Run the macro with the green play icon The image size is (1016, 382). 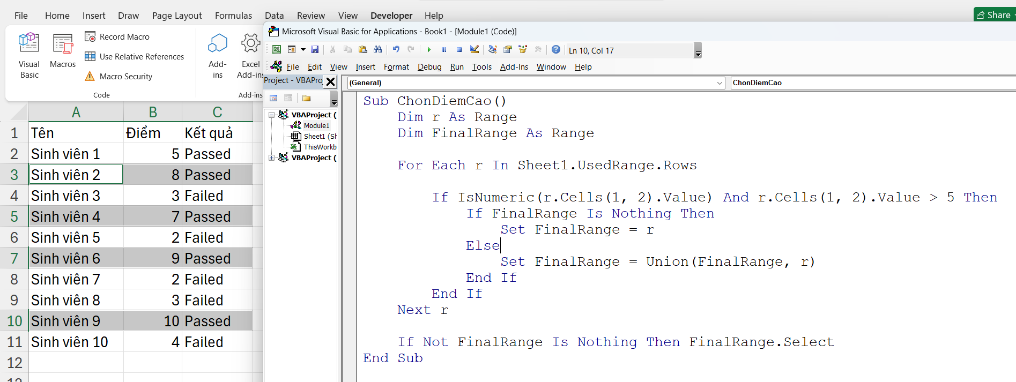coord(429,50)
